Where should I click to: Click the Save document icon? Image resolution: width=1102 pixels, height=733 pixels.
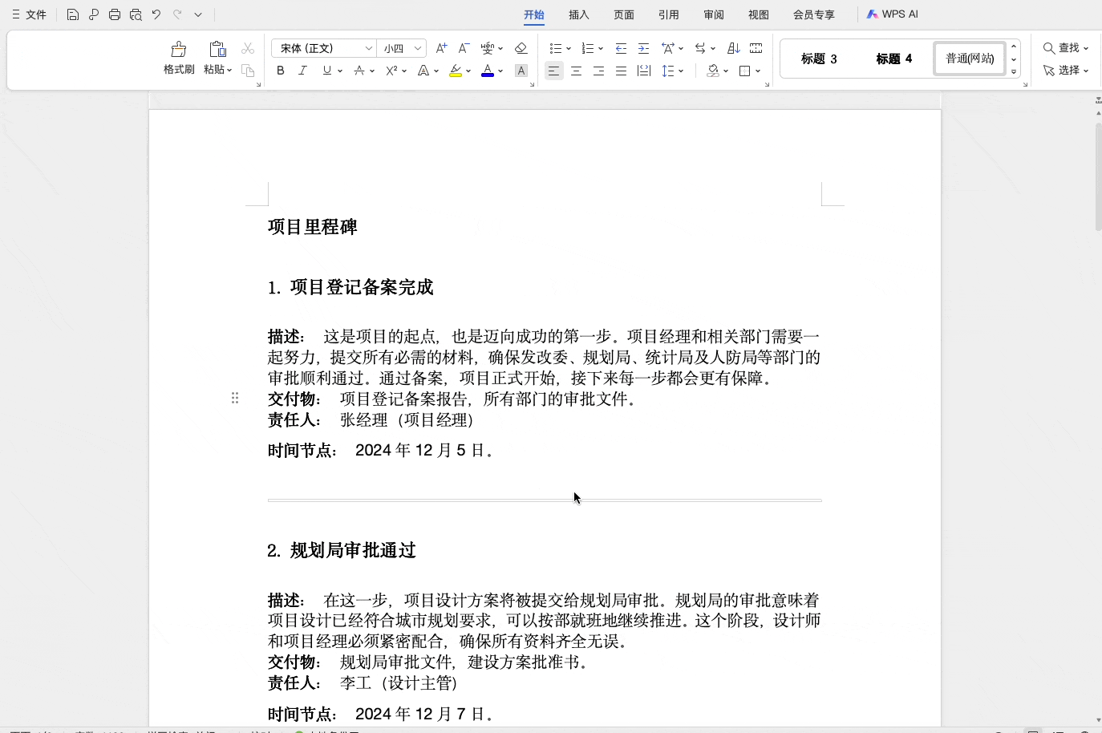(73, 14)
